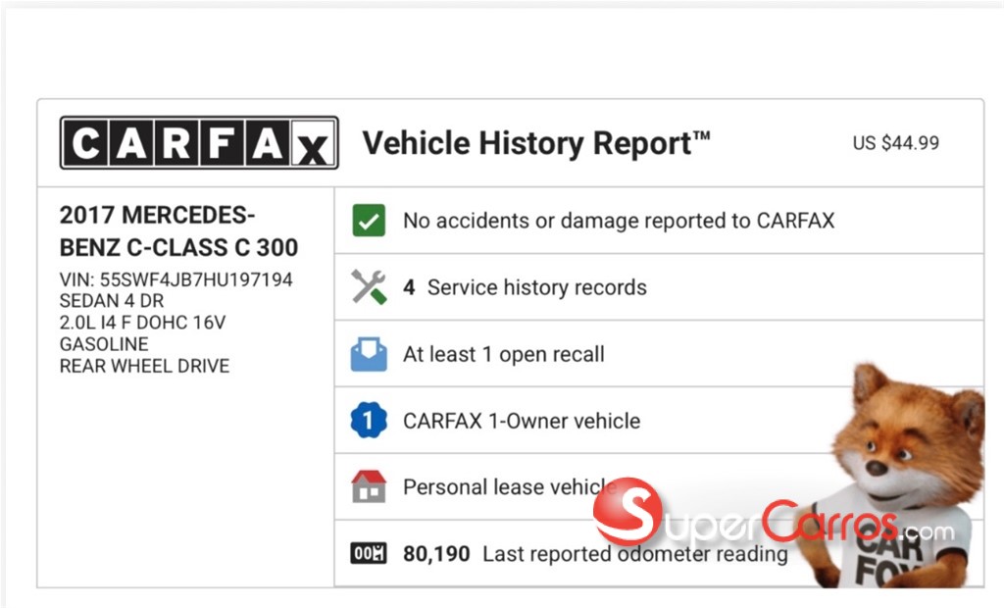Click the No accidents or damage reported text
The image size is (1004, 608).
click(x=619, y=221)
